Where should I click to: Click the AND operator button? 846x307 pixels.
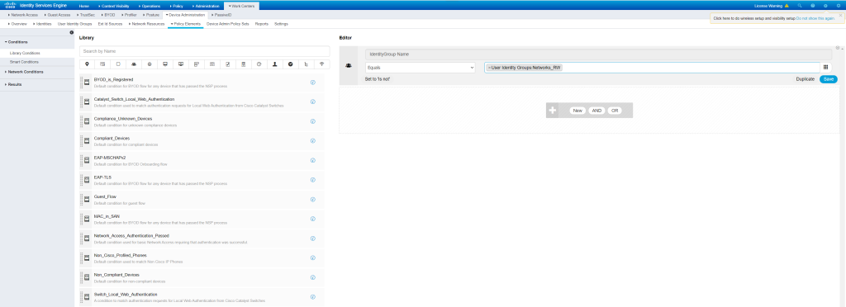coord(596,111)
